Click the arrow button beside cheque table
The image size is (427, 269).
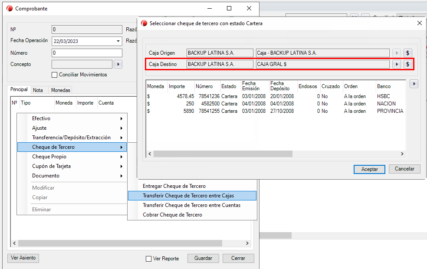coord(414,84)
